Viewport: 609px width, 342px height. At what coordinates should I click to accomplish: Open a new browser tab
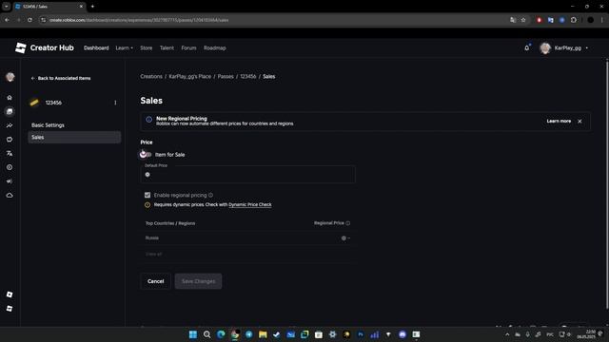pyautogui.click(x=92, y=7)
